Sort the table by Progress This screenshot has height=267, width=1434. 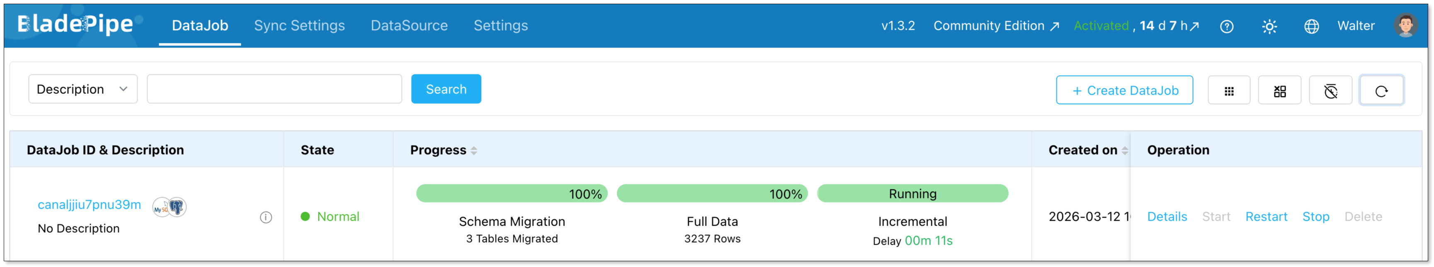tap(474, 150)
